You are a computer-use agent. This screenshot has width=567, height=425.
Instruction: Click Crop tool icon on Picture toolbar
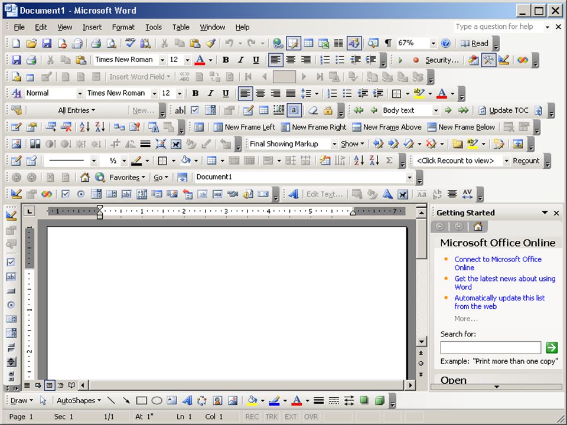(115, 144)
